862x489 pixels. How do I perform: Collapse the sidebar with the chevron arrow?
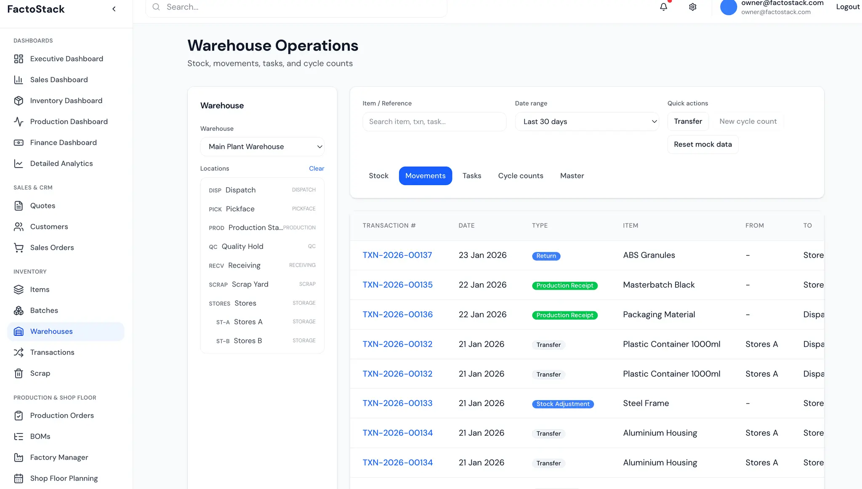(x=114, y=9)
